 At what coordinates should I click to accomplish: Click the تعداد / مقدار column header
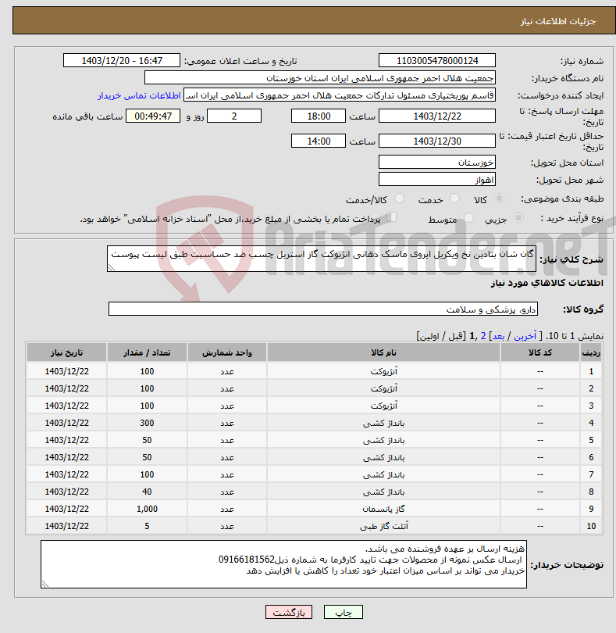(147, 352)
